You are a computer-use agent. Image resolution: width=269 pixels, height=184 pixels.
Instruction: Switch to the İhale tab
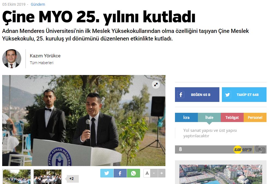click(209, 117)
